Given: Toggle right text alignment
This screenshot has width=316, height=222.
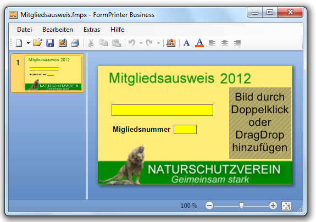Looking at the screenshot, I should (237, 43).
